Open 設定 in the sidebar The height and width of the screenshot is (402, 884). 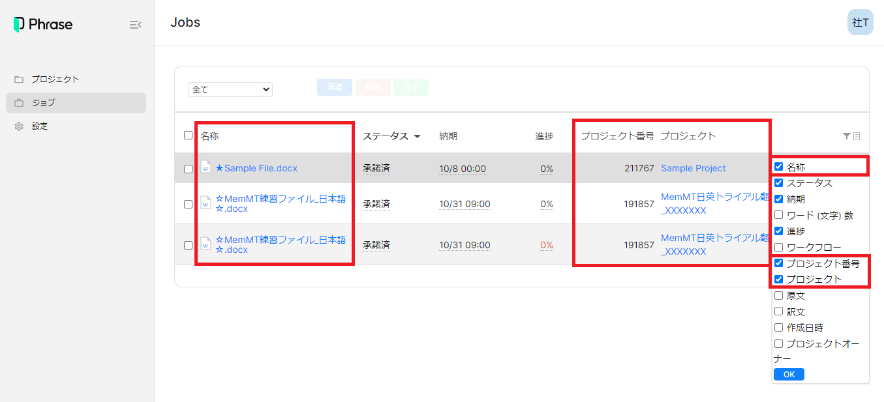(x=40, y=126)
